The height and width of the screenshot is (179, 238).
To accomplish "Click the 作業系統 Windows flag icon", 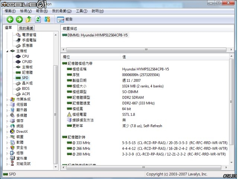I will coord(12,100).
